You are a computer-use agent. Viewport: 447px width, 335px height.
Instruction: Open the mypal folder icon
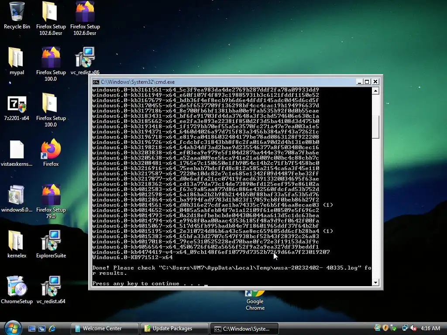[17, 61]
